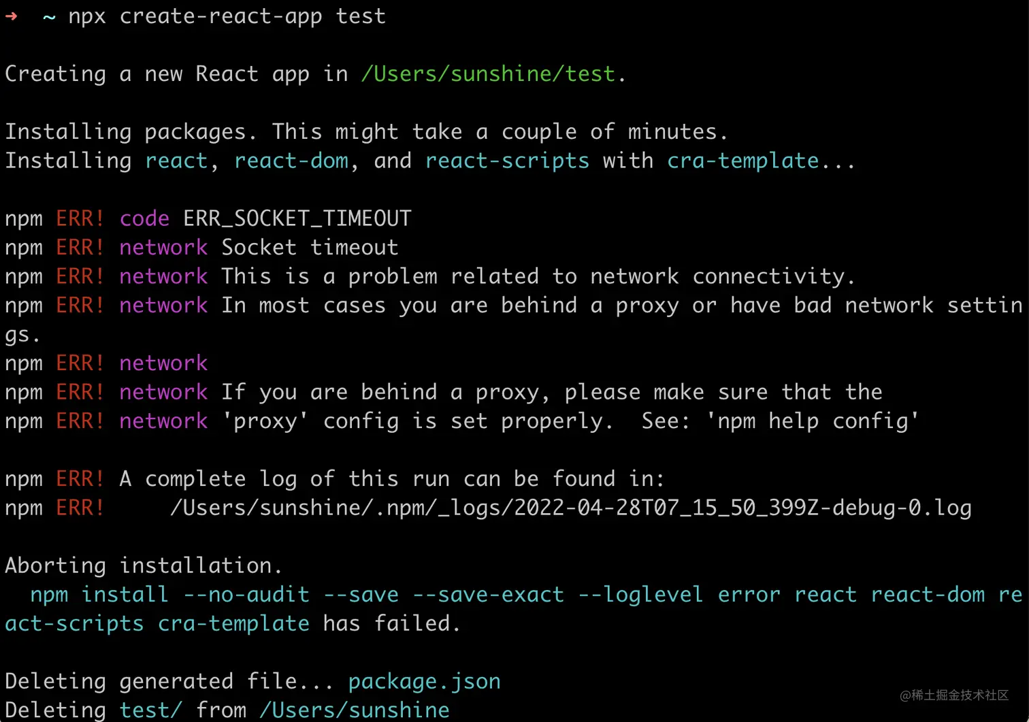
Task: Click the '--save-exact' flag in npm command
Action: 489,595
